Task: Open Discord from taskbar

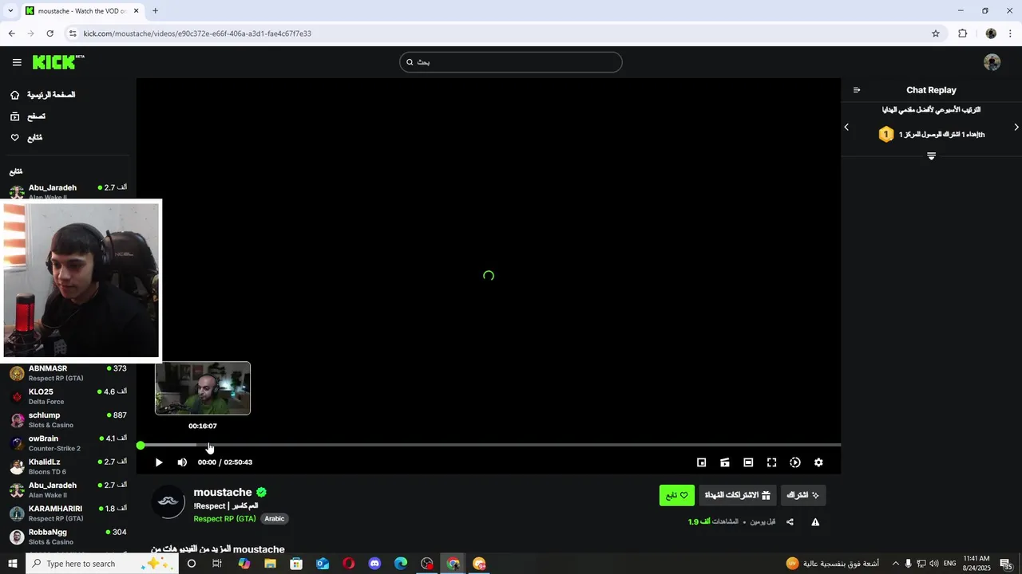Action: point(374,564)
